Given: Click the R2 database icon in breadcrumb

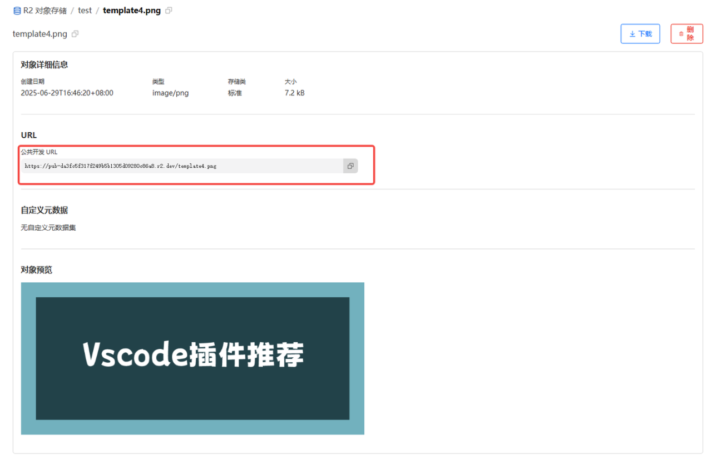Looking at the screenshot, I should pos(17,11).
